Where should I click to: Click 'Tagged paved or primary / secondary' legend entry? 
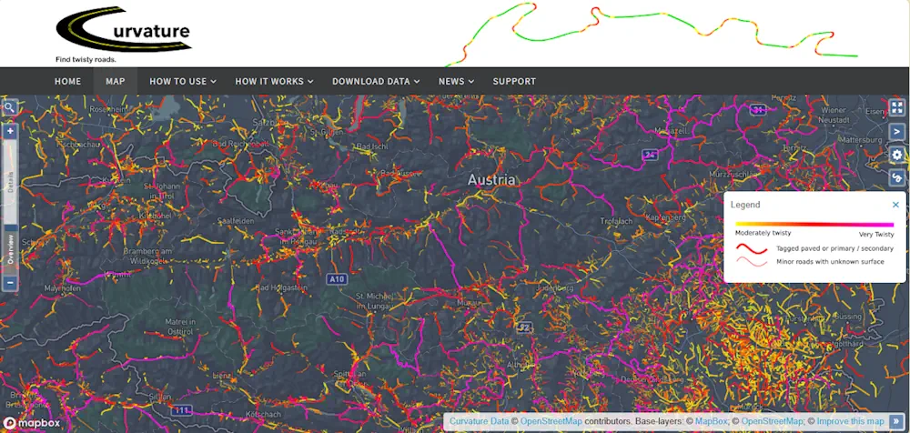[x=834, y=248]
